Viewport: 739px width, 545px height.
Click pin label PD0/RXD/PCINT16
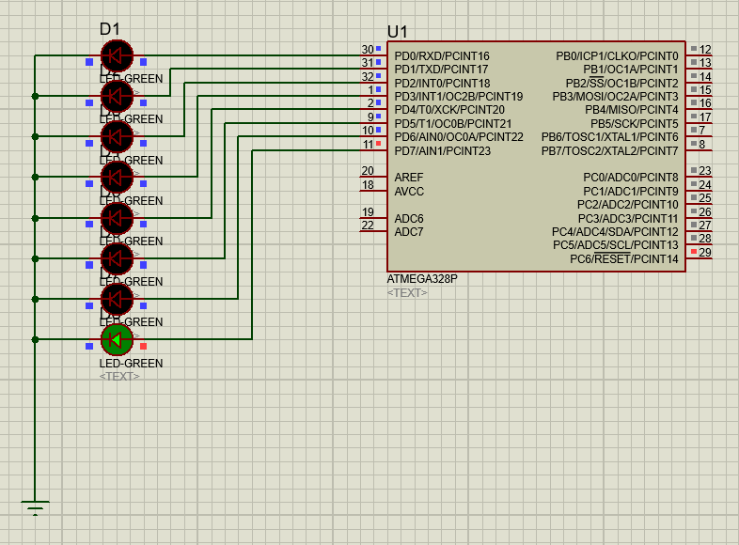click(442, 56)
